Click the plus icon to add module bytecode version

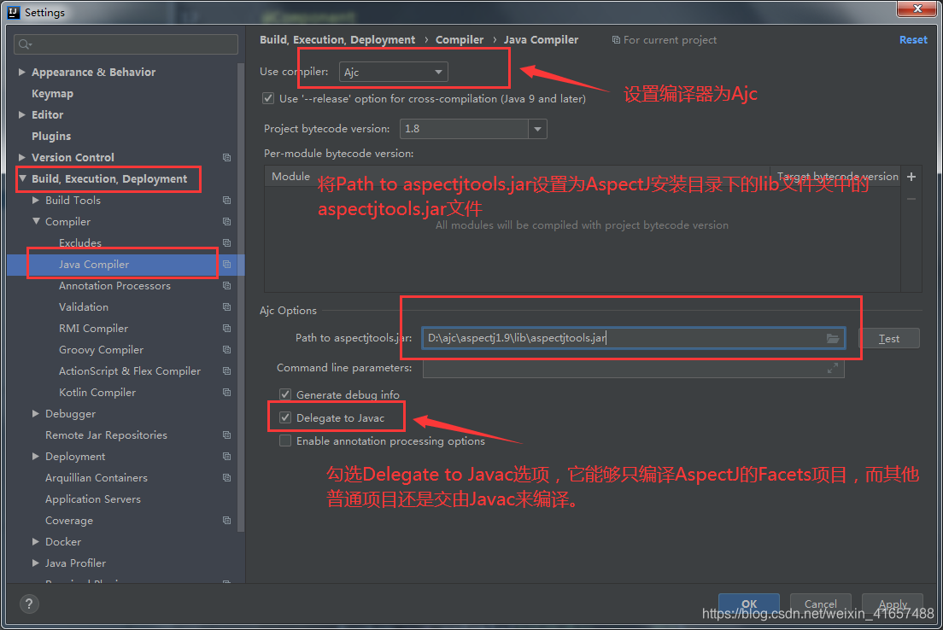point(911,177)
